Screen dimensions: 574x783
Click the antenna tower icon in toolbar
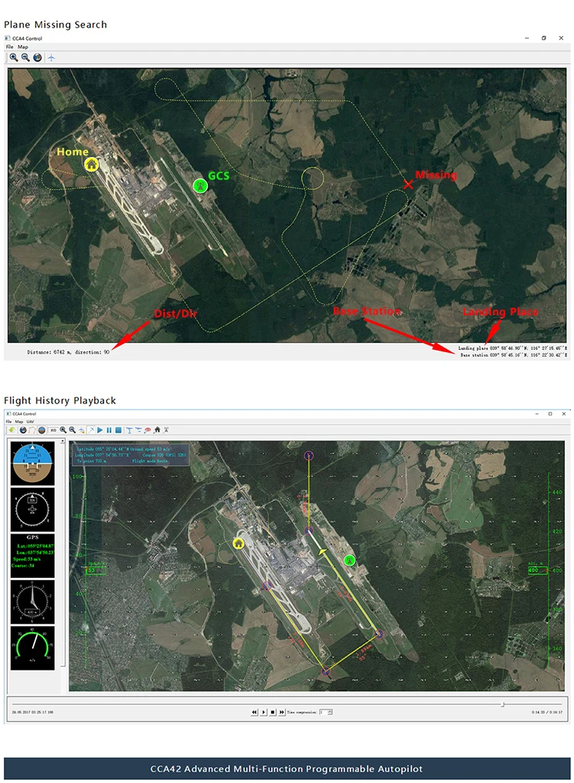point(166,430)
